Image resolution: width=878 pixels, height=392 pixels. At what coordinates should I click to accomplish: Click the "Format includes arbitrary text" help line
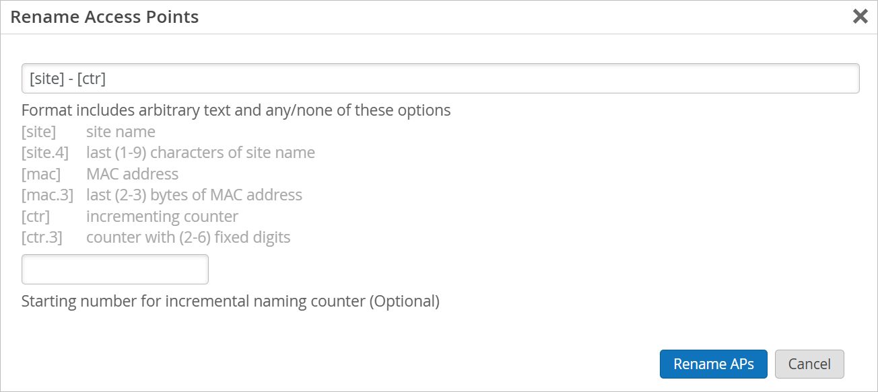tap(236, 110)
